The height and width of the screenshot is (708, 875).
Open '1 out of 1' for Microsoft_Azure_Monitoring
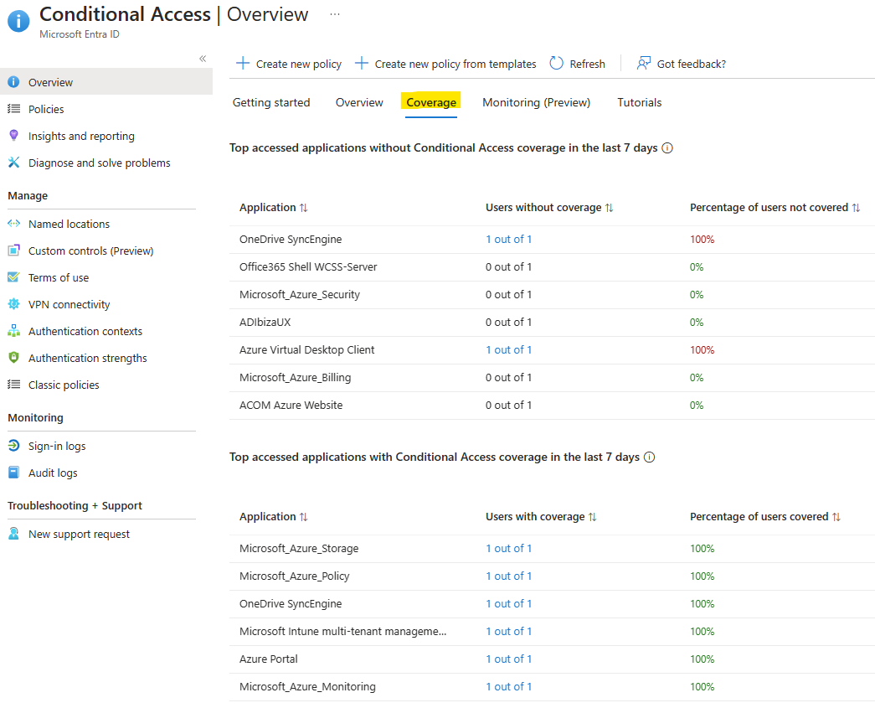(508, 687)
